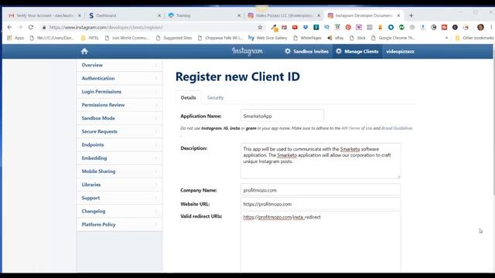Open the Platform Policy sidebar item
This screenshot has width=495, height=278.
point(120,225)
